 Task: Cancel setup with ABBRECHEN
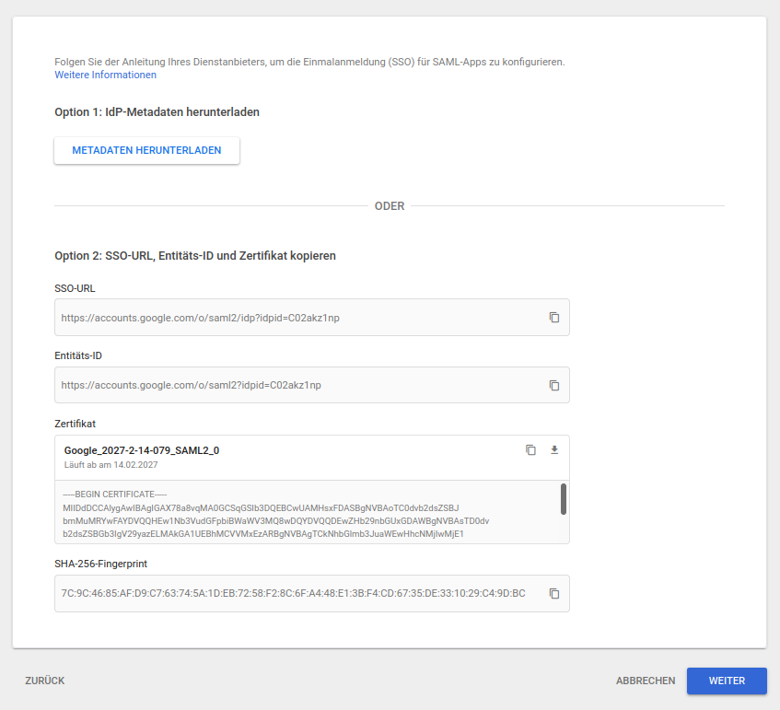(x=646, y=681)
